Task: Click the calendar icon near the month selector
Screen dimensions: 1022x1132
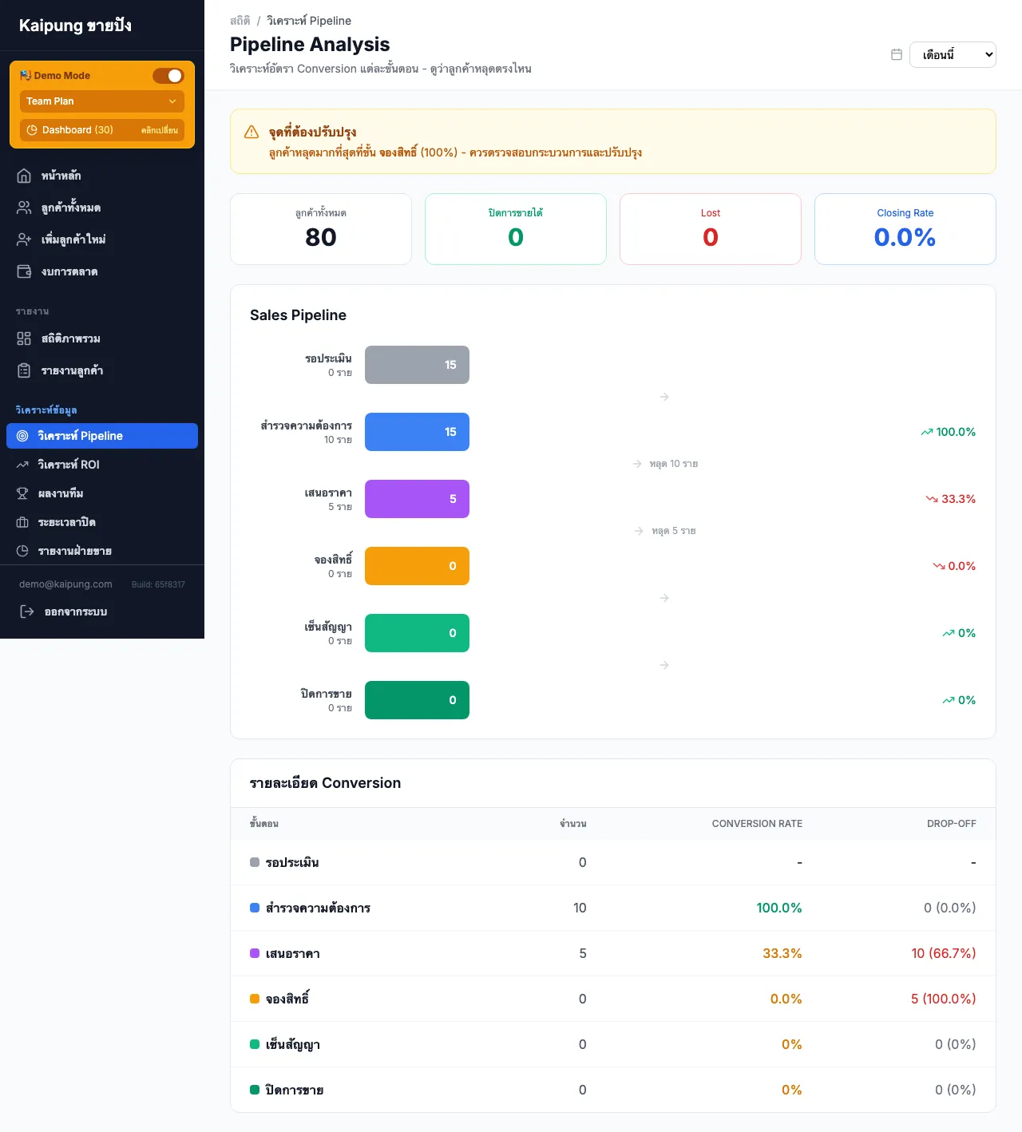Action: (x=896, y=54)
